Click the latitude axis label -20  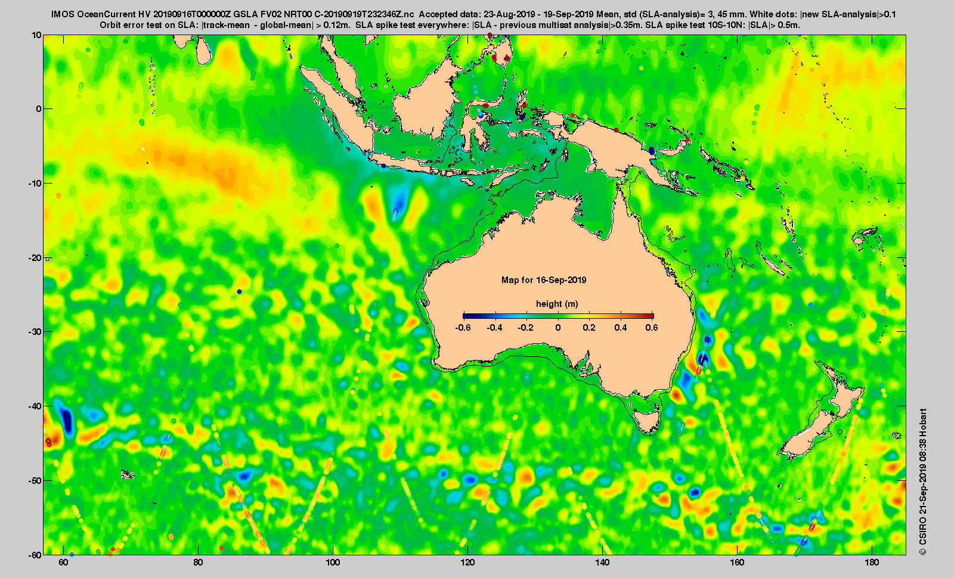coord(35,257)
